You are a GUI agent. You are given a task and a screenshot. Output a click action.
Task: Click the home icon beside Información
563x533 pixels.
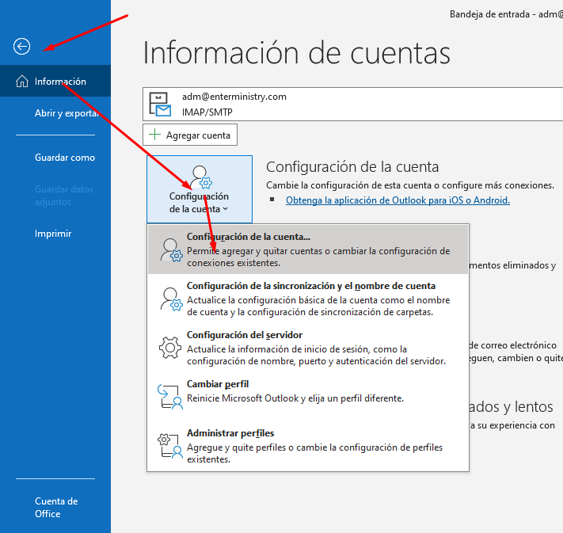[22, 82]
